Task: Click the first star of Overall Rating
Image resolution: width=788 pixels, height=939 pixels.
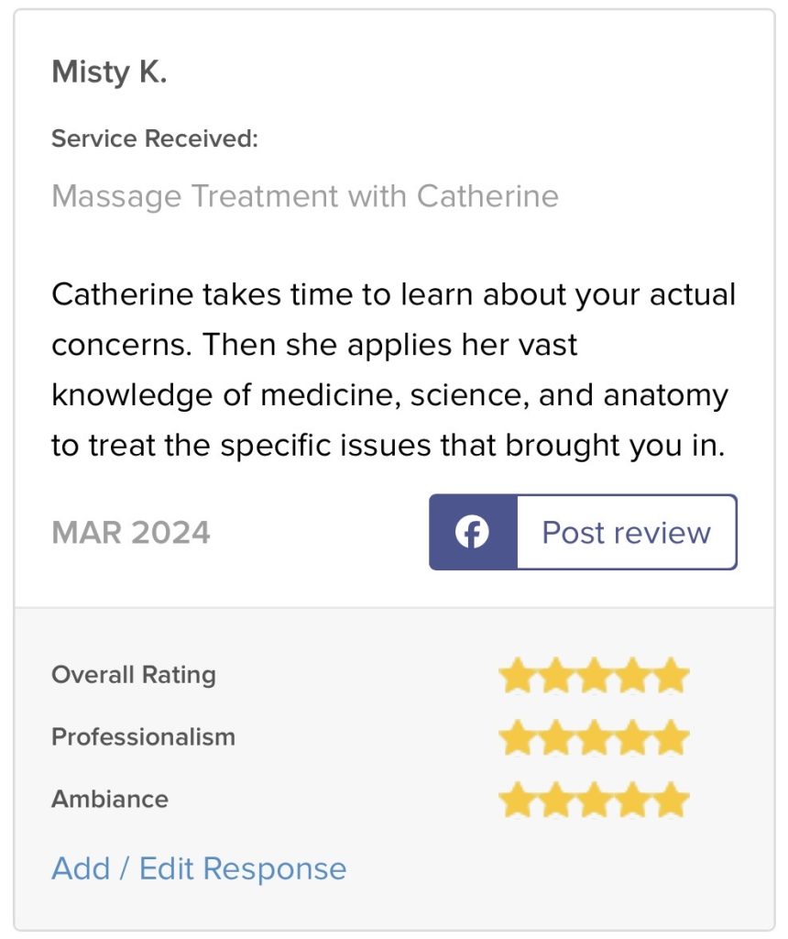Action: pyautogui.click(x=517, y=676)
